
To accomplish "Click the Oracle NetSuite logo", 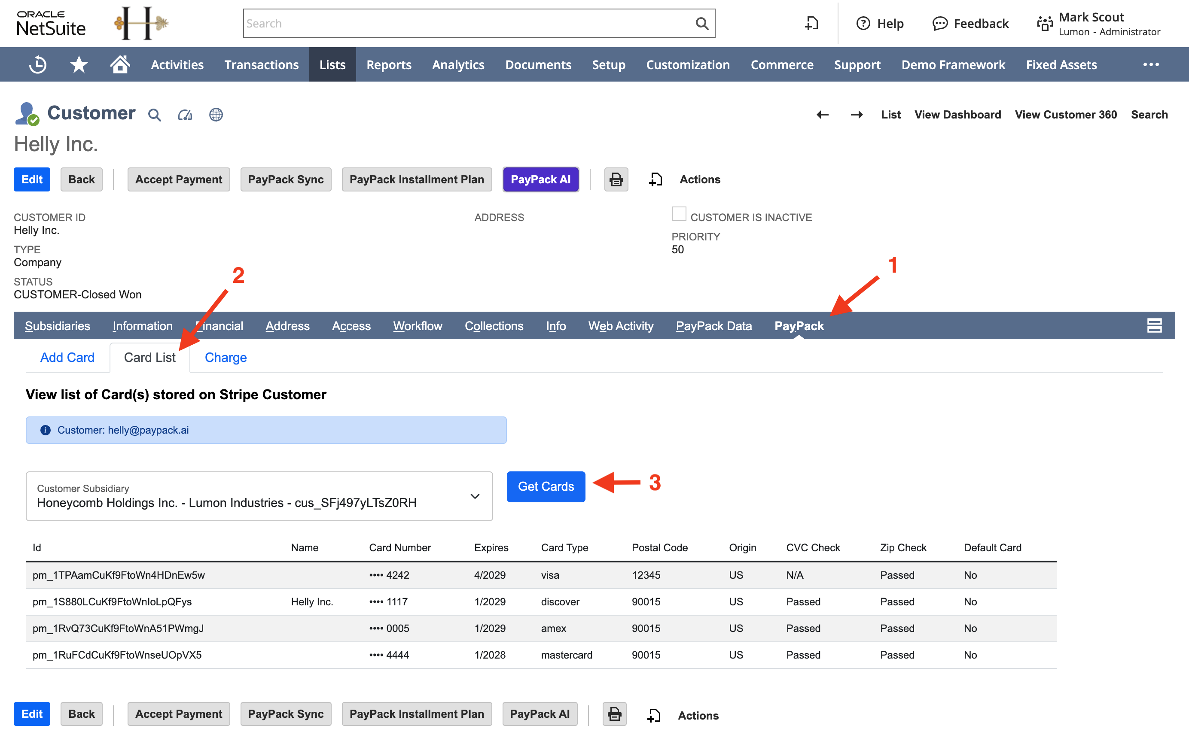I will click(x=51, y=23).
